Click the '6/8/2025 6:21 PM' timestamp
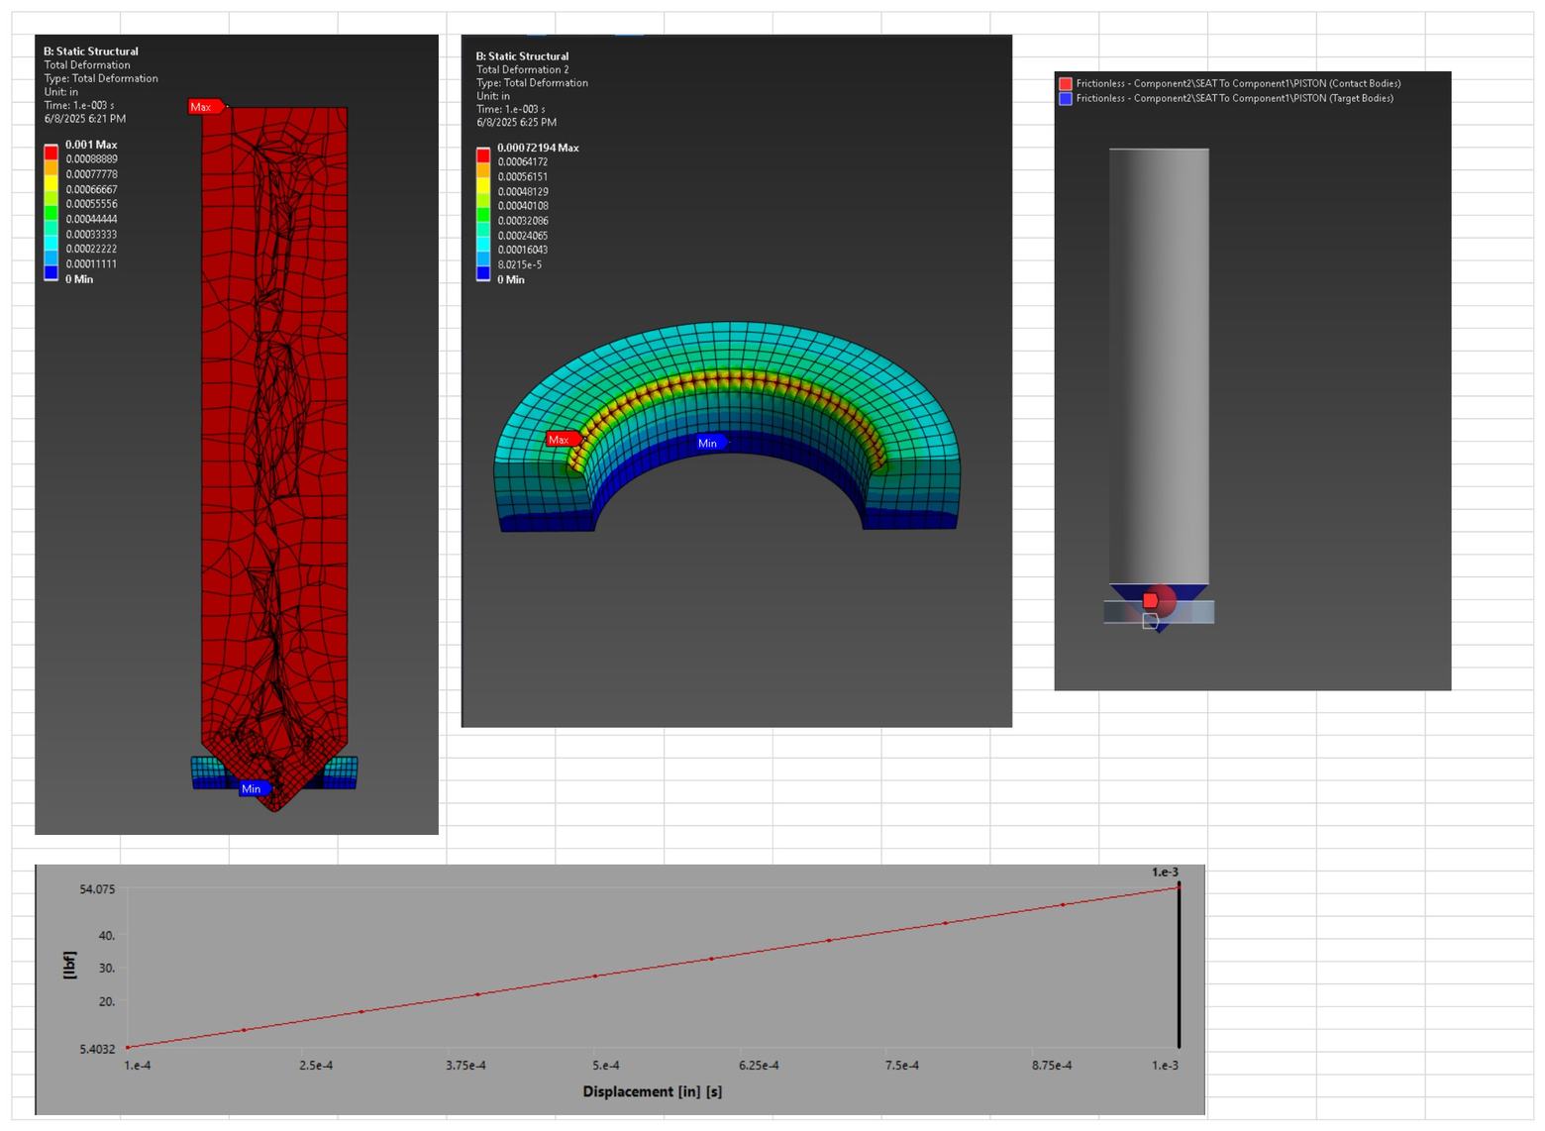Screen dimensions: 1545x1131 85,119
